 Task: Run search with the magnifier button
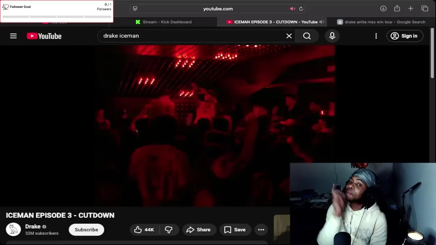tap(307, 36)
